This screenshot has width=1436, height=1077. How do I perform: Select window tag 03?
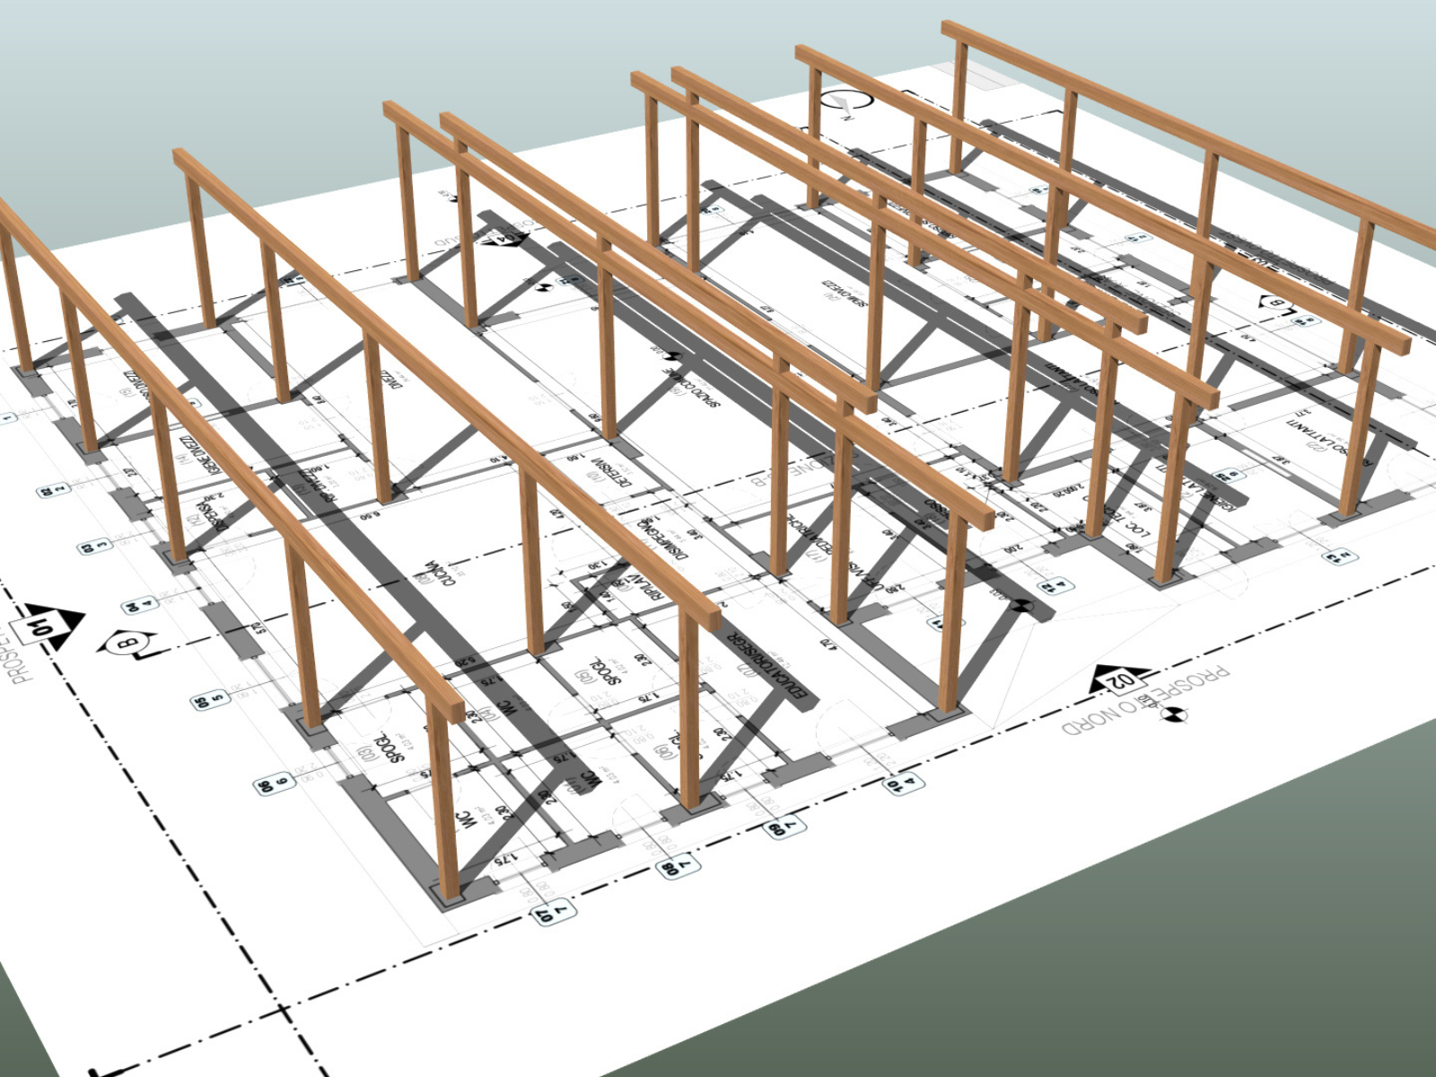tap(93, 546)
